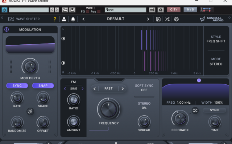Toggle the feedback cross-channel icon
Screen dimensions: 232x144
195,111
